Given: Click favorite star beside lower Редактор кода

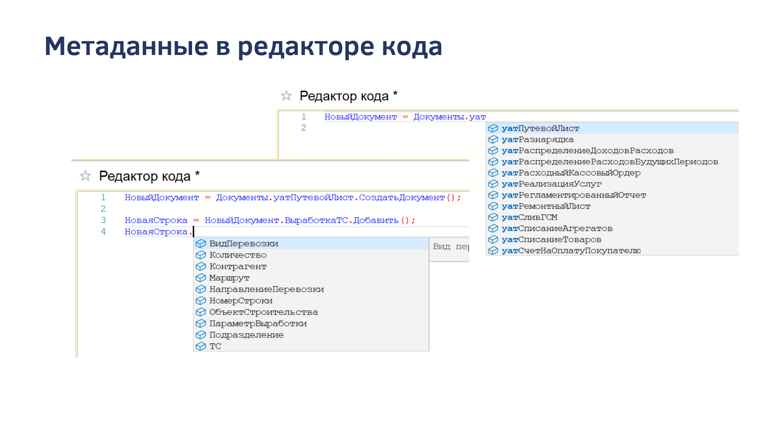Looking at the screenshot, I should pos(85,176).
